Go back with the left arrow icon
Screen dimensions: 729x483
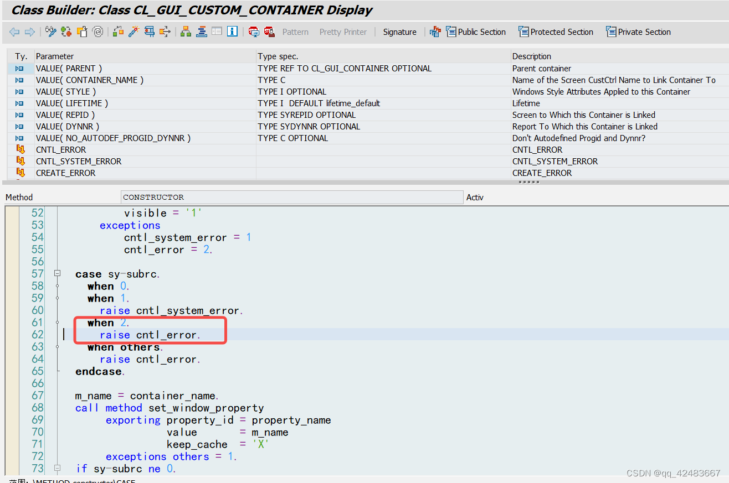pos(14,32)
